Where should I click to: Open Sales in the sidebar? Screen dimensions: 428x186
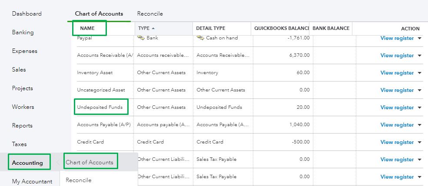tap(19, 70)
